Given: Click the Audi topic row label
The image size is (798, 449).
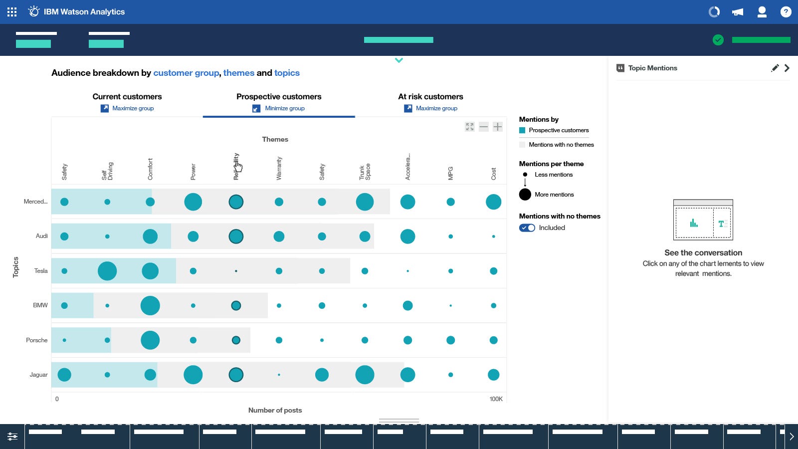Looking at the screenshot, I should click(x=42, y=236).
